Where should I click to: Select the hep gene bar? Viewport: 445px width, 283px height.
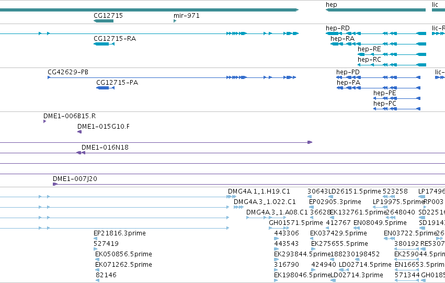click(x=376, y=10)
